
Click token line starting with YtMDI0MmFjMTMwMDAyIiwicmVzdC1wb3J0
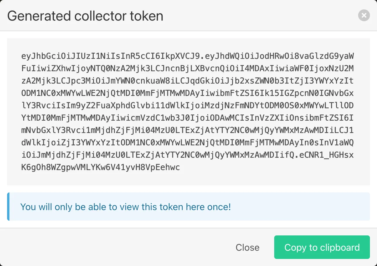pyautogui.click(x=188, y=118)
